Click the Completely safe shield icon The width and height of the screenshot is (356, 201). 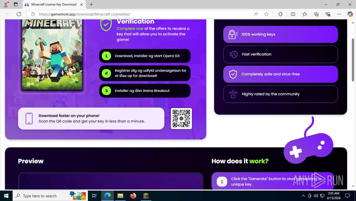(233, 74)
